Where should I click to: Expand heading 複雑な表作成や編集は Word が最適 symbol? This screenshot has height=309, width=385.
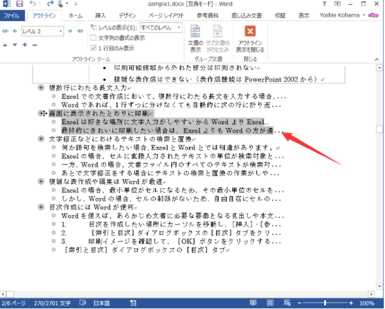tap(41, 182)
